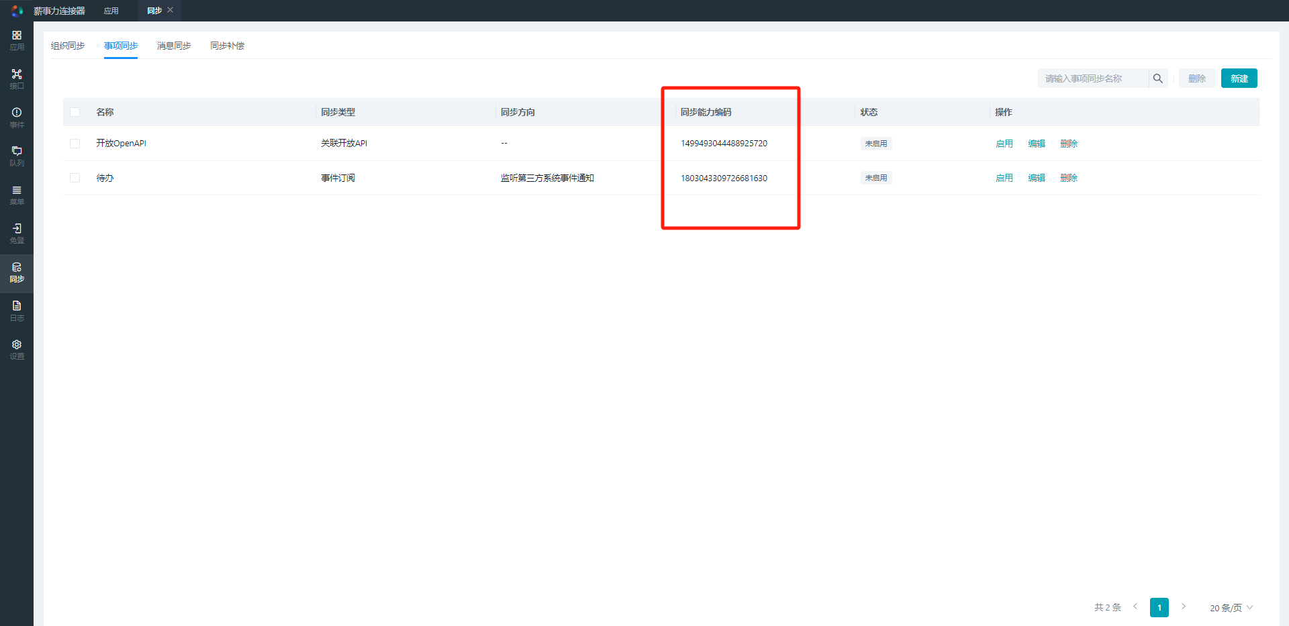Image resolution: width=1289 pixels, height=626 pixels.
Task: Select the 同步 top tab
Action: click(x=154, y=11)
